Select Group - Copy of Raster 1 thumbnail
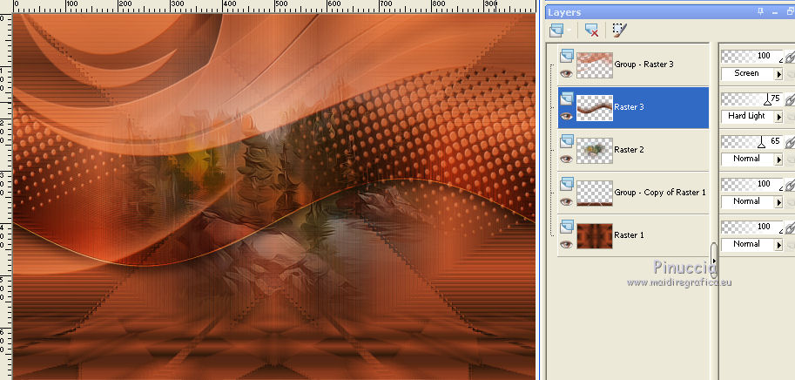Viewport: 795px width, 380px height. (x=595, y=193)
